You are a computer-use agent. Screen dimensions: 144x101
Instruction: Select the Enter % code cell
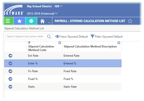pyautogui.click(x=33, y=63)
